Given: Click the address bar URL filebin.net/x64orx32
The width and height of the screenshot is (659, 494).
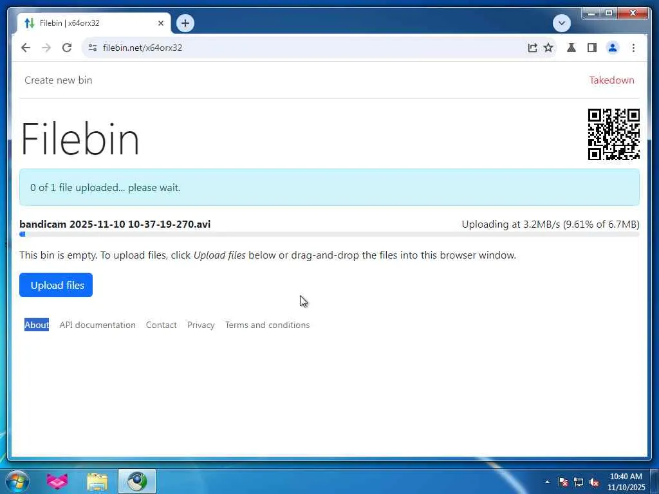Looking at the screenshot, I should tap(142, 48).
